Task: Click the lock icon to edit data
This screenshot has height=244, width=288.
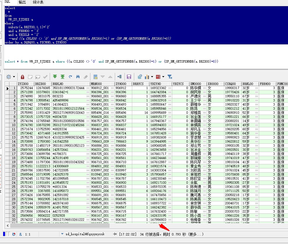Action: point(22,77)
